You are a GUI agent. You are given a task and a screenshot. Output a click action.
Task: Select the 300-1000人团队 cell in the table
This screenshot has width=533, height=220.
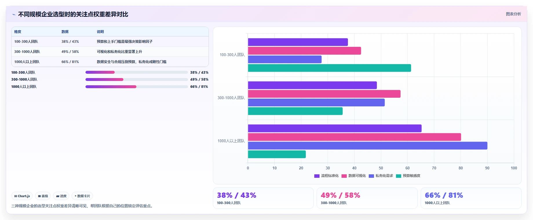click(x=27, y=52)
